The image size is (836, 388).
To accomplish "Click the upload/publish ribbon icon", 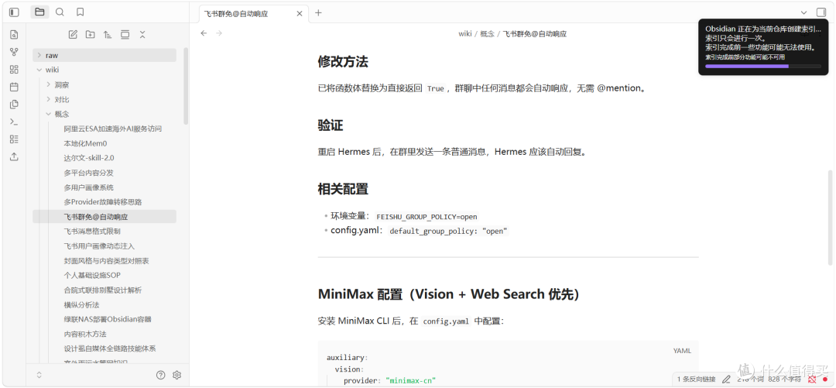I will coord(15,156).
